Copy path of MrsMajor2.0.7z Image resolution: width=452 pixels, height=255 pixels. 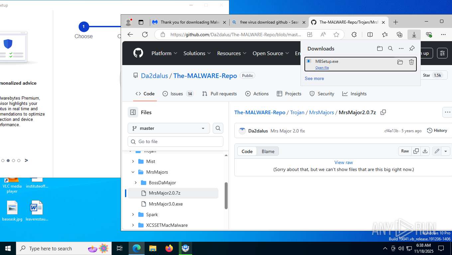(x=383, y=112)
